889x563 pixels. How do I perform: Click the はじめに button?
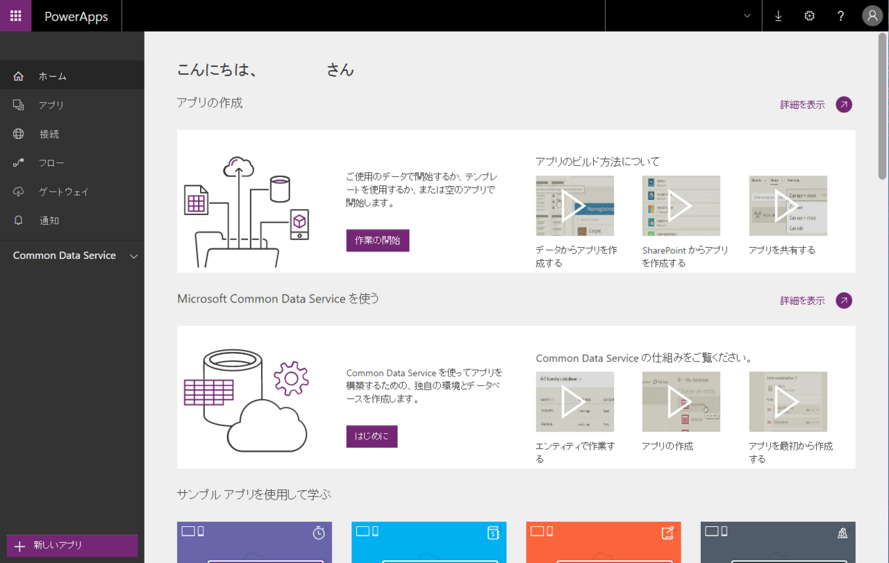pyautogui.click(x=372, y=436)
